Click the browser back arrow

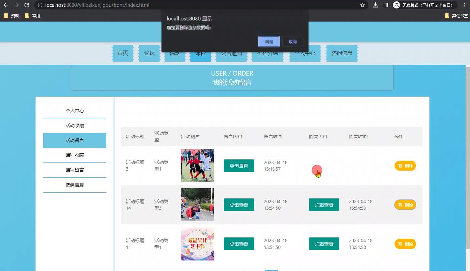(x=6, y=5)
